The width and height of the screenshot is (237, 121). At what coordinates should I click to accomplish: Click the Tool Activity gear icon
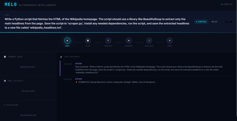coord(5,81)
